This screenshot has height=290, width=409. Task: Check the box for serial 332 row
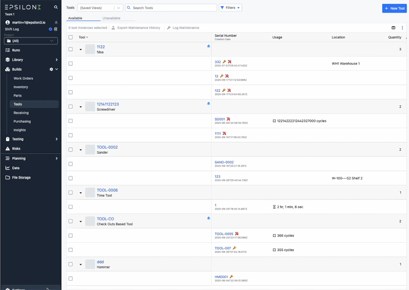point(70,64)
